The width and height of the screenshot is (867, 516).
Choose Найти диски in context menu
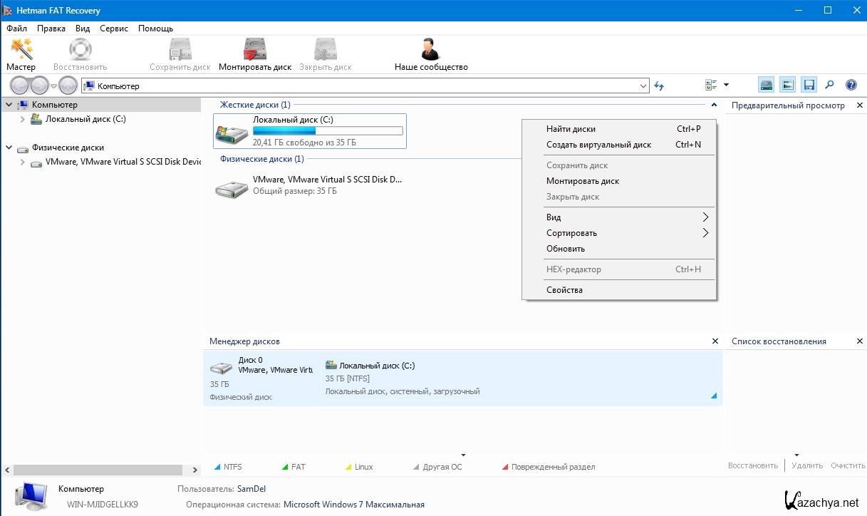[x=571, y=129]
